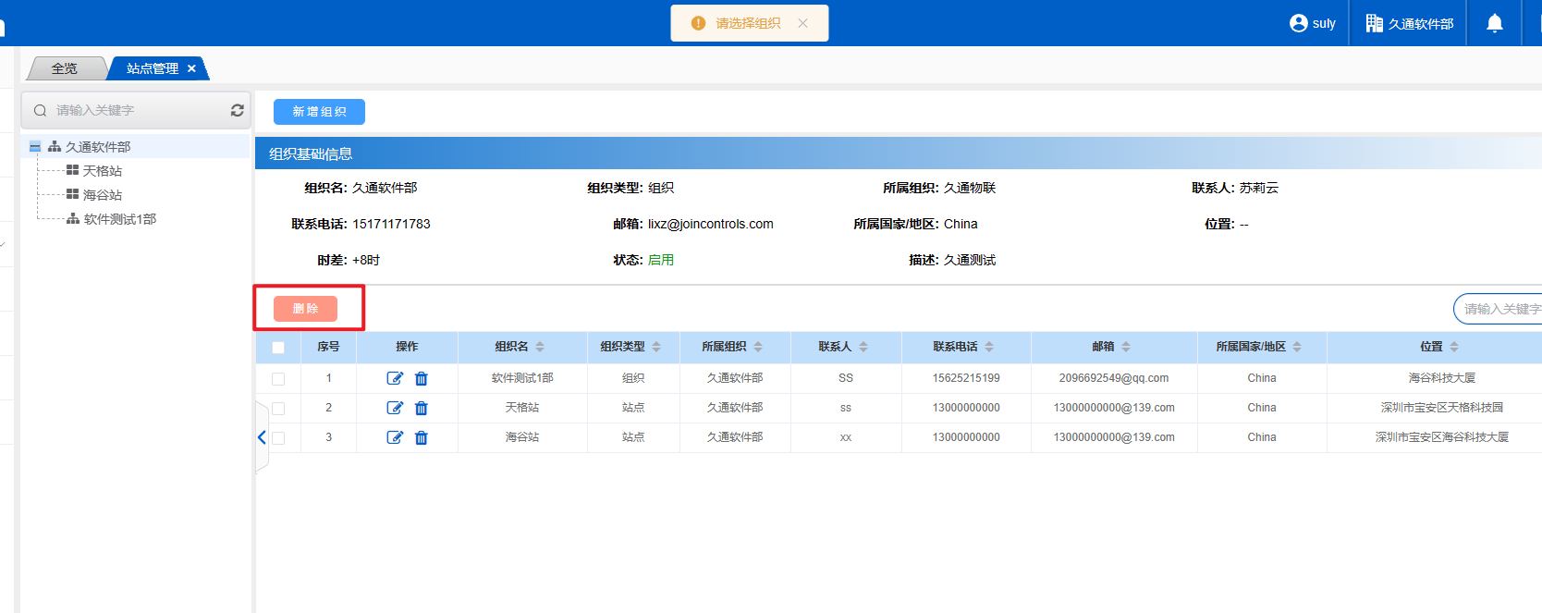The image size is (1542, 613).
Task: Click the building icon for 久通软件部
Action: [1374, 23]
